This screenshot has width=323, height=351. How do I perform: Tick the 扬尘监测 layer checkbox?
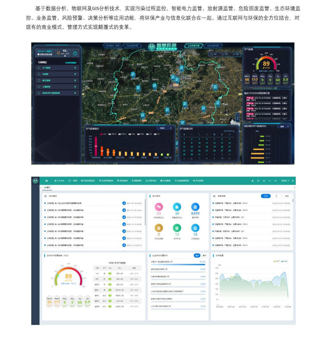39,81
